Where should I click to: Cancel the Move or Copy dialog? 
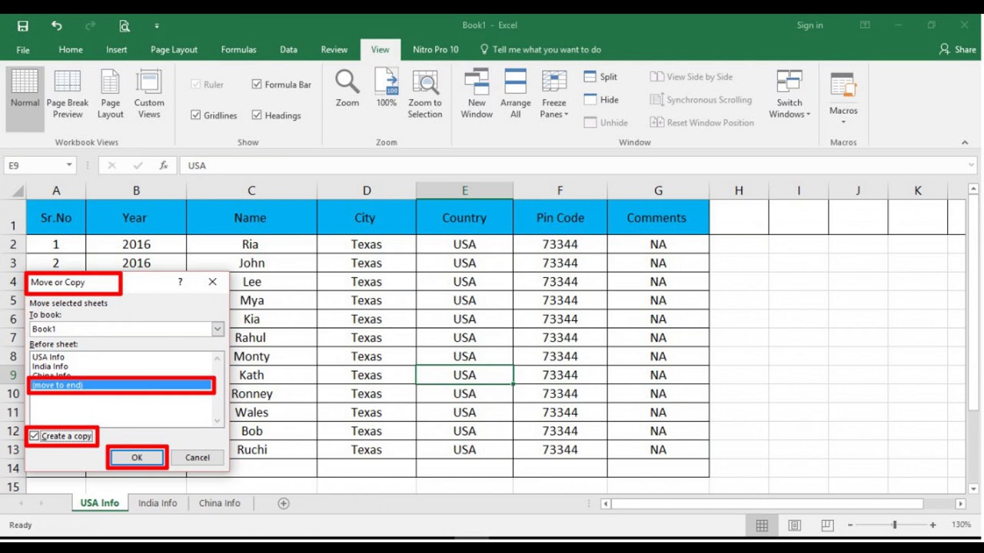(198, 458)
